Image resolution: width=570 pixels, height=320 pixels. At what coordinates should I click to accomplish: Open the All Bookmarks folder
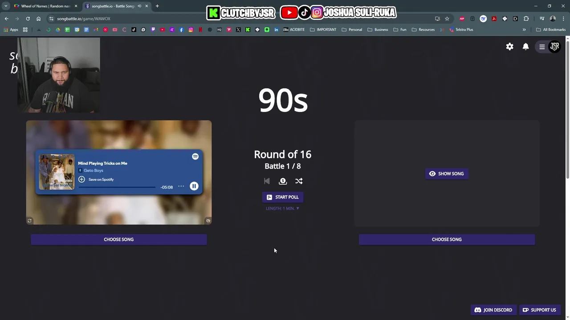551,30
